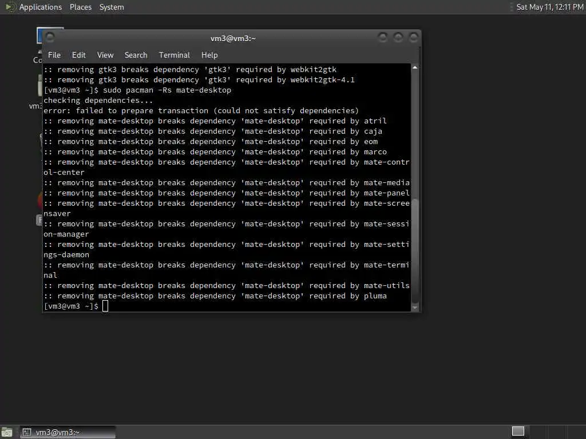
Task: Open the terminal View menu
Action: point(105,55)
